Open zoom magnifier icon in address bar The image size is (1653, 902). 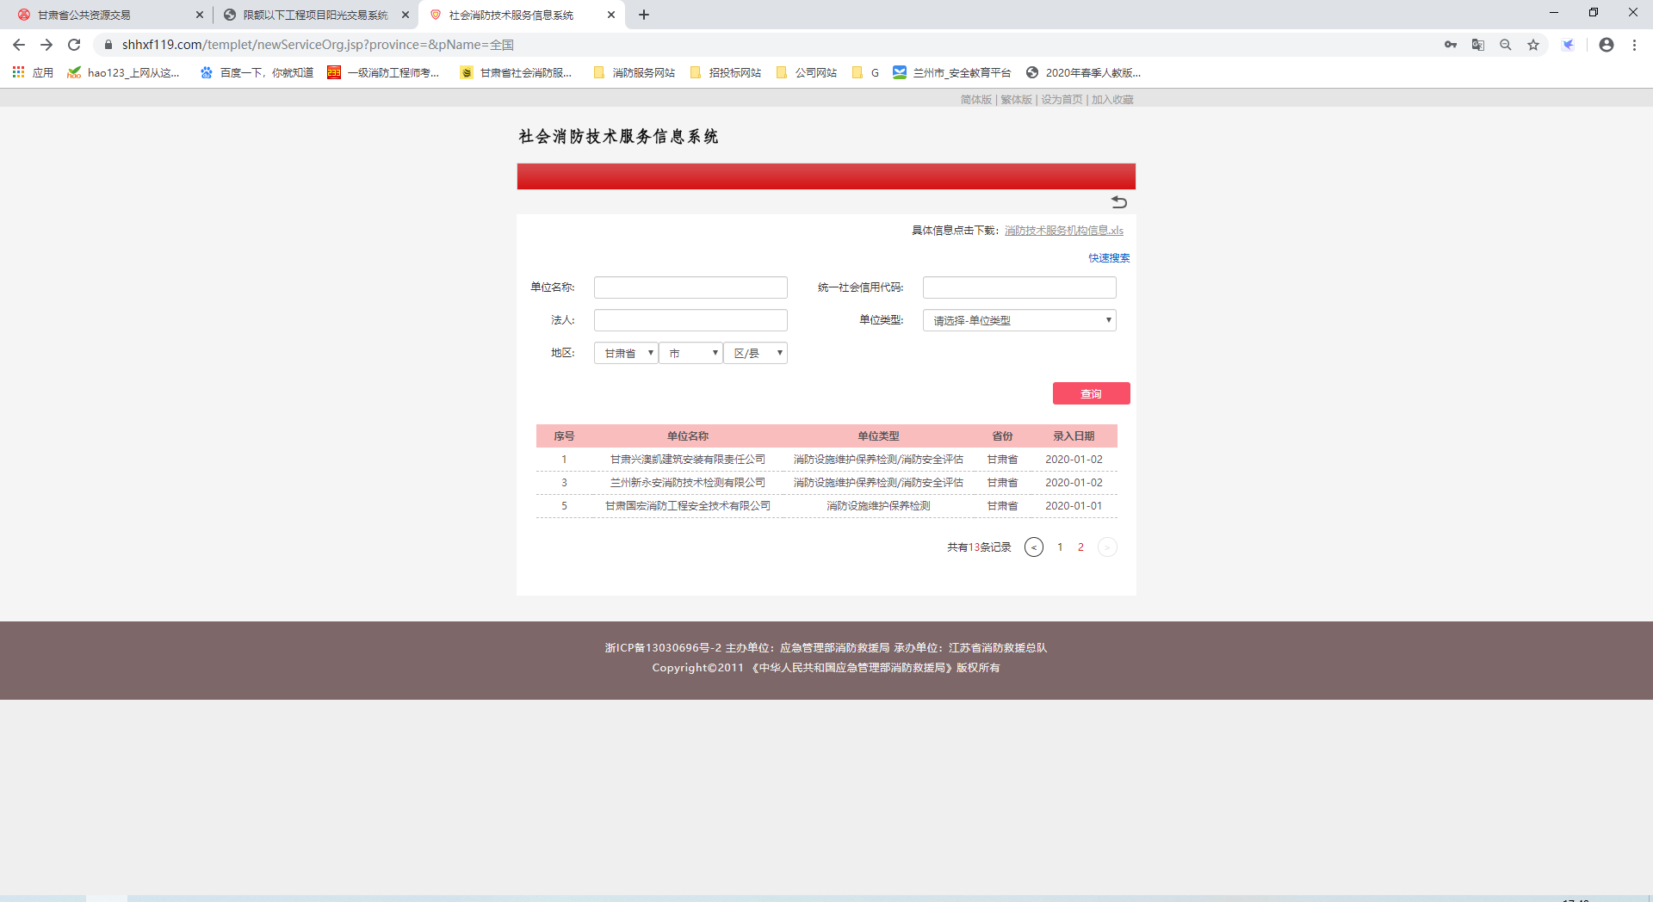click(1506, 45)
